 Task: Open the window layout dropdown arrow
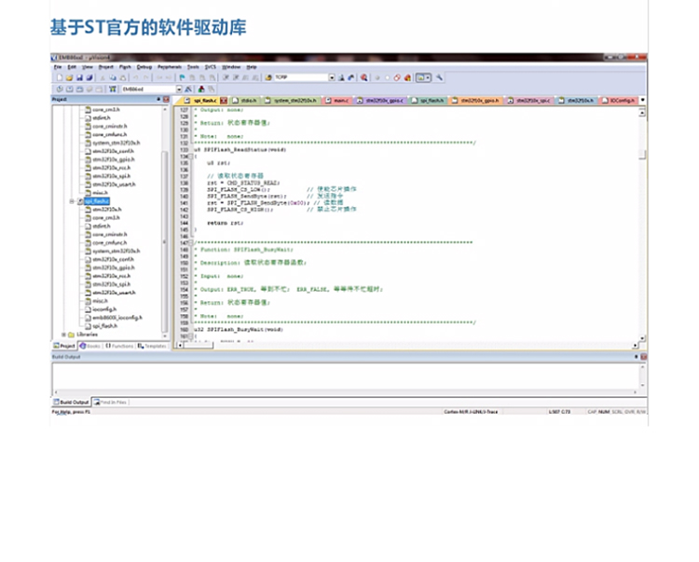tap(428, 77)
